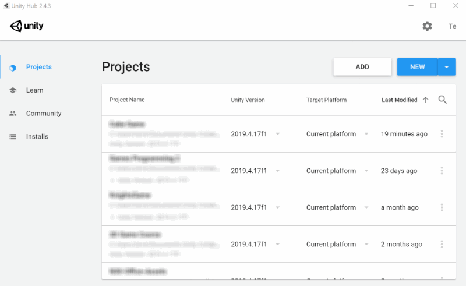466x286 pixels.
Task: Select the Learn graduation cap icon
Action: [x=13, y=90]
